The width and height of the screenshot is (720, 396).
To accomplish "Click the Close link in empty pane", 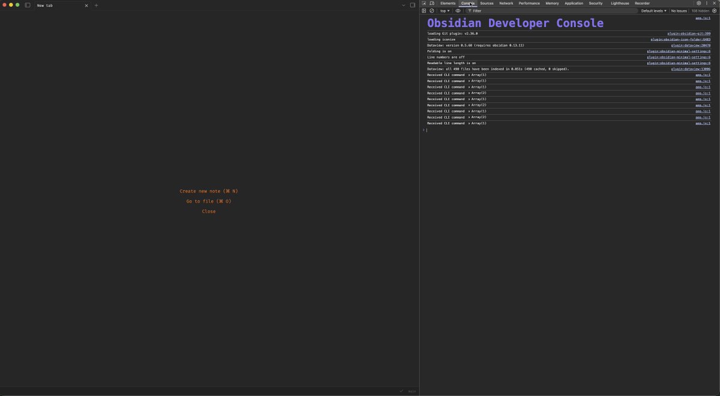I will point(209,211).
